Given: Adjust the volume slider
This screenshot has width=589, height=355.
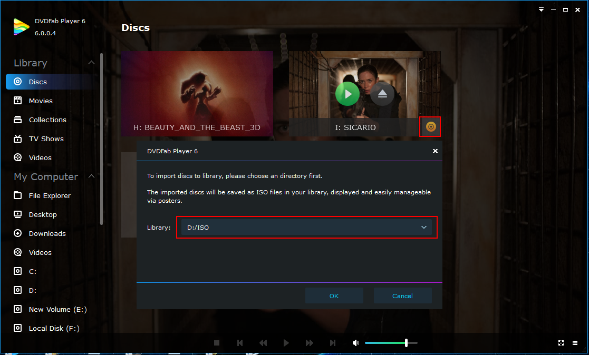Looking at the screenshot, I should [x=391, y=342].
